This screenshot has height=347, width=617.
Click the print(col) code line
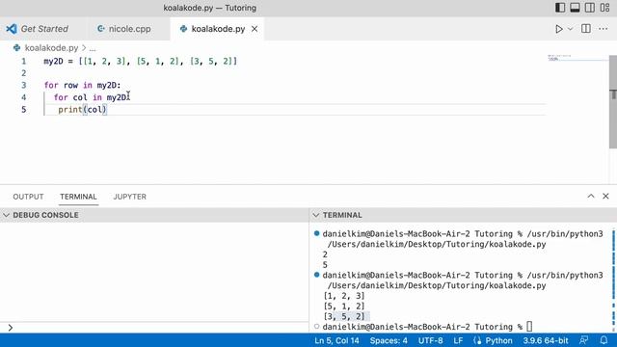(x=82, y=109)
